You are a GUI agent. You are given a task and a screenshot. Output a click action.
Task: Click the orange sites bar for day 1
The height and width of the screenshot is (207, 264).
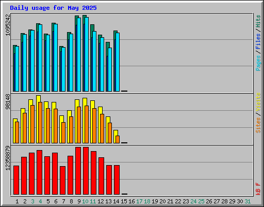point(17,132)
